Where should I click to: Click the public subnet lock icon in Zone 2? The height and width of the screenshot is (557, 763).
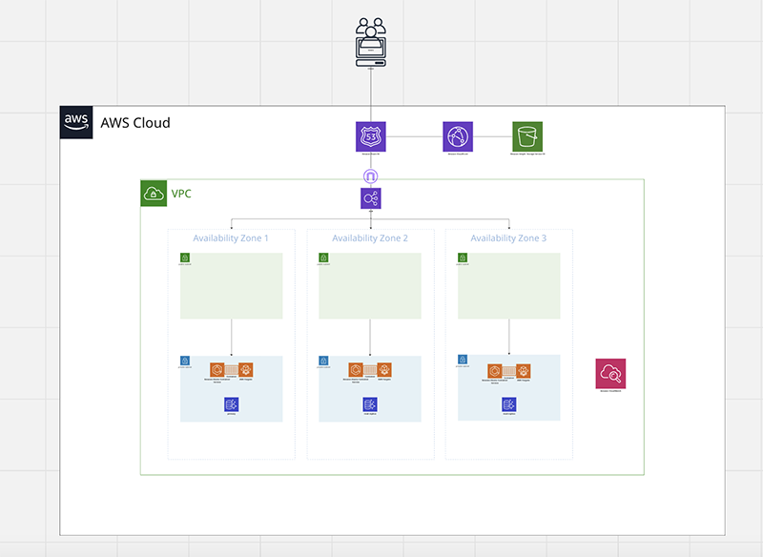point(323,258)
